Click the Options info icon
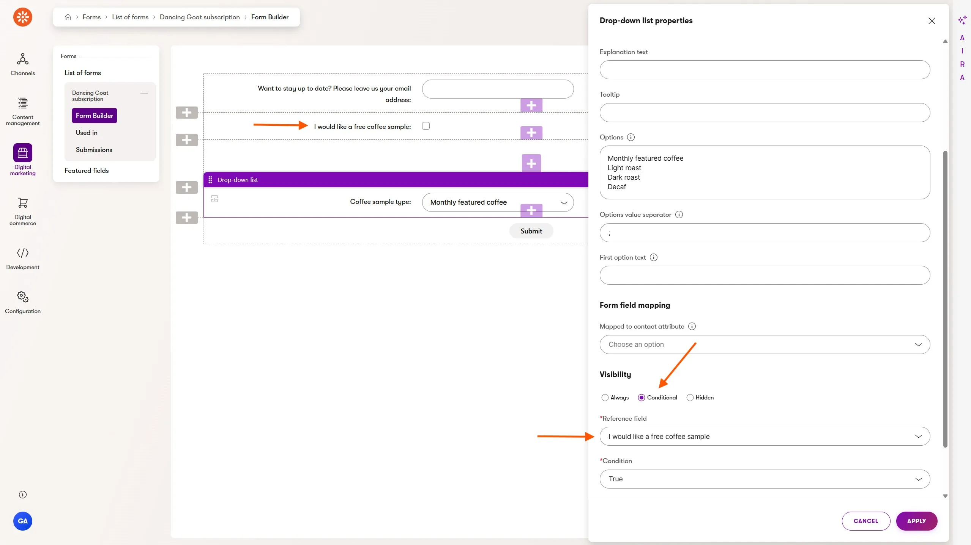971x545 pixels. click(631, 137)
